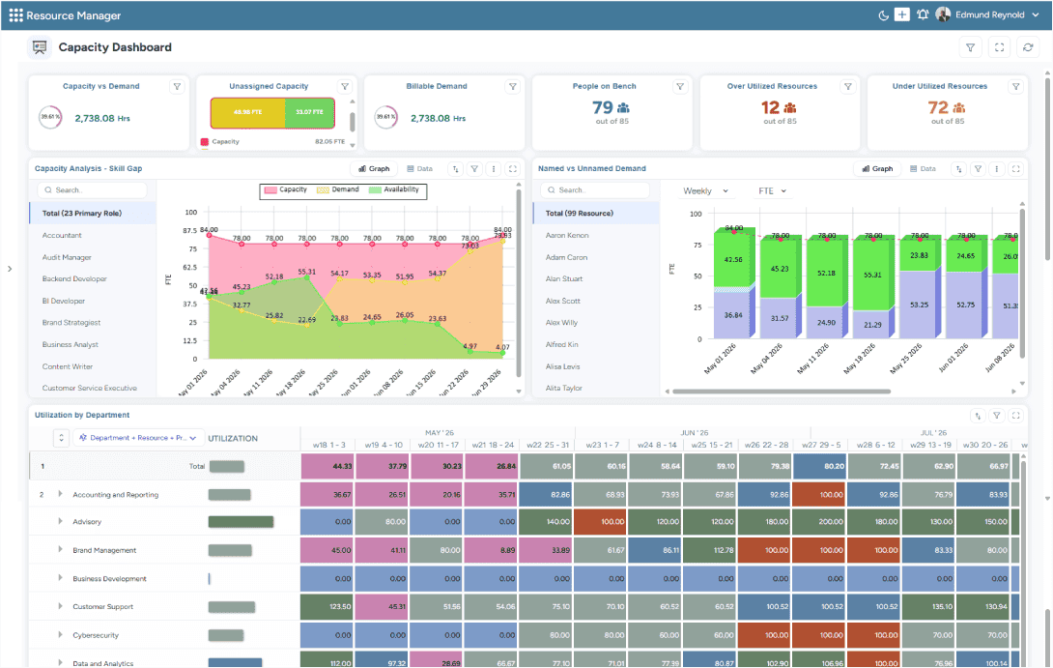1053x668 pixels.
Task: Click filter icon in Named vs Unnamed Demand
Action: coord(979,168)
